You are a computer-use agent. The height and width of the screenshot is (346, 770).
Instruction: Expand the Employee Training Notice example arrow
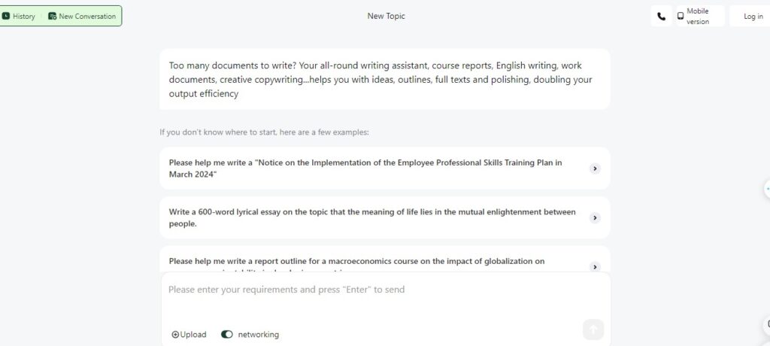595,168
